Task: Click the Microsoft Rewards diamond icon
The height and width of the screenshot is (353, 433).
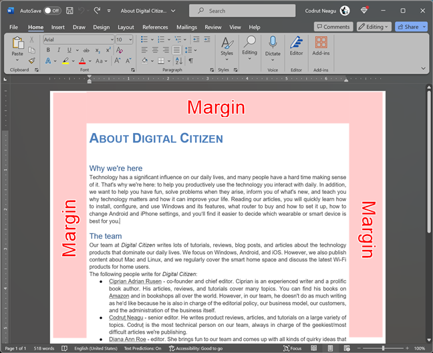Action: 364,11
